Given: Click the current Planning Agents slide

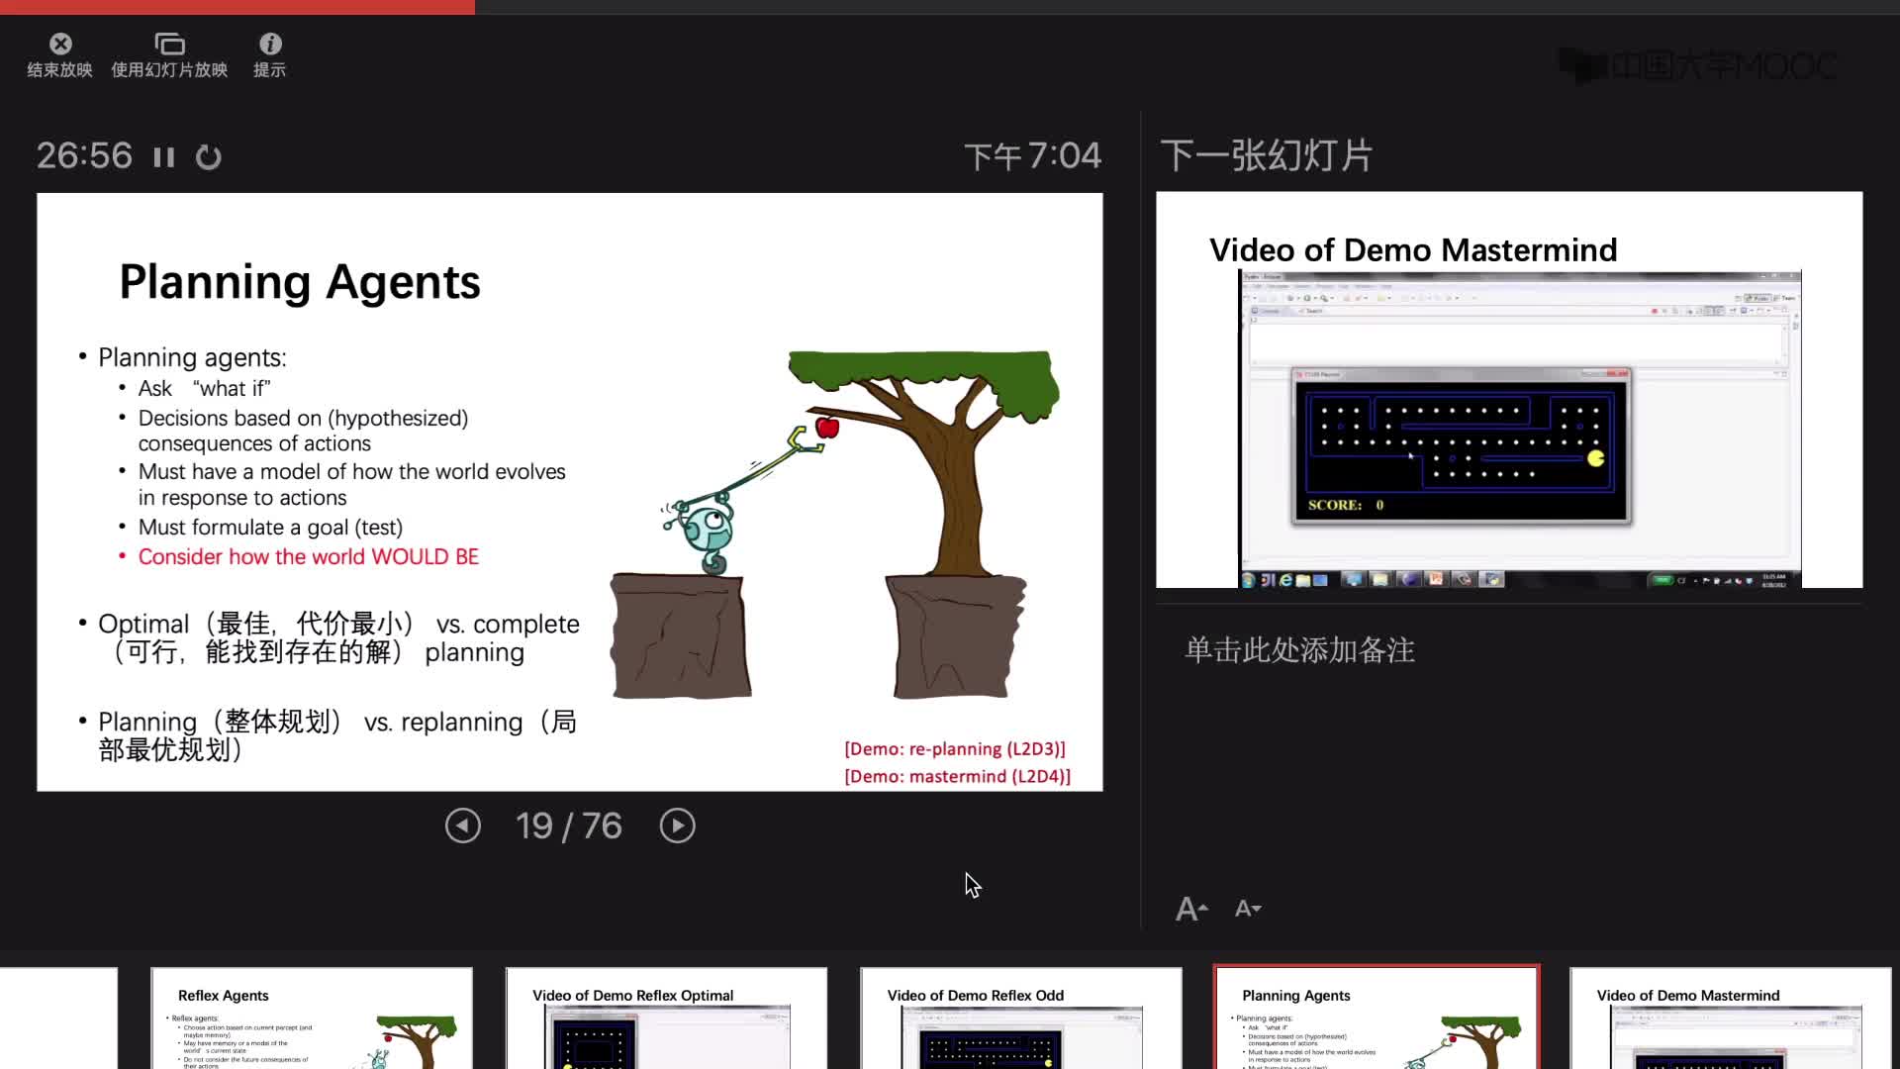Looking at the screenshot, I should tap(570, 492).
